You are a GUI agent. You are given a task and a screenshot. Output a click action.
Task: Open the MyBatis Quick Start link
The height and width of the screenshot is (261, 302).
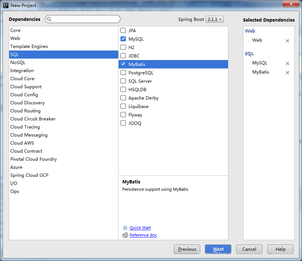[140, 228]
